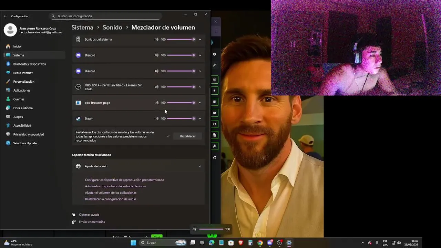Image resolution: width=441 pixels, height=248 pixels.
Task: Select Sistema in the sidebar
Action: point(34,55)
